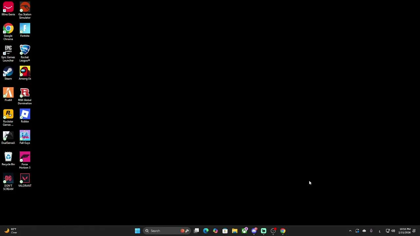Open Copilot from the taskbar
420x236 pixels.
215,231
